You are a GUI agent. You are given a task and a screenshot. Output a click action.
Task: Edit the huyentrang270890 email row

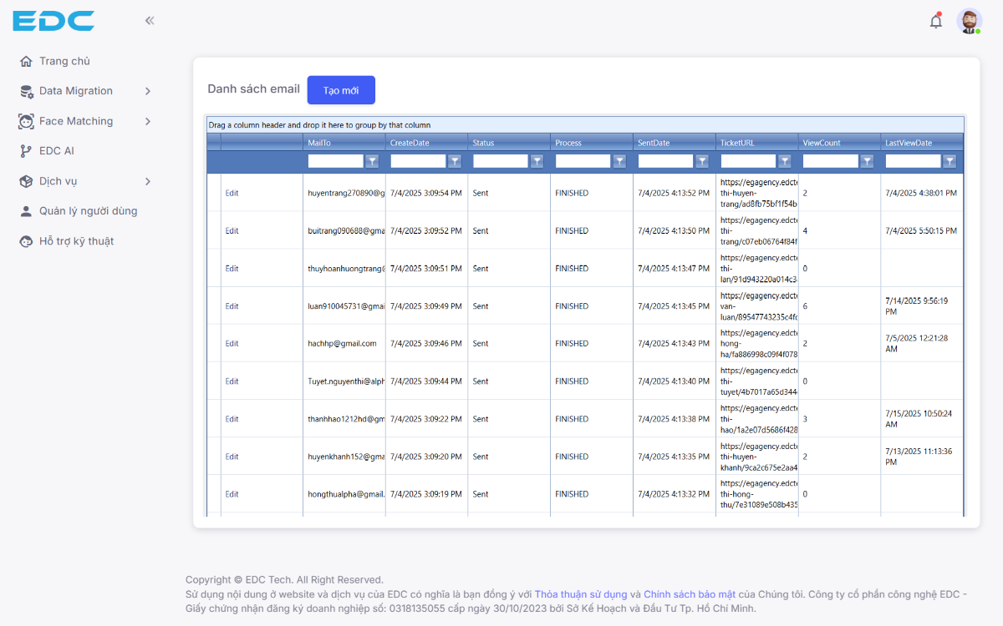(232, 193)
